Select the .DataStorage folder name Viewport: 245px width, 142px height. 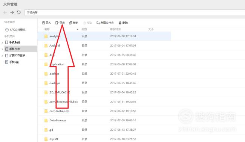coord(58,120)
